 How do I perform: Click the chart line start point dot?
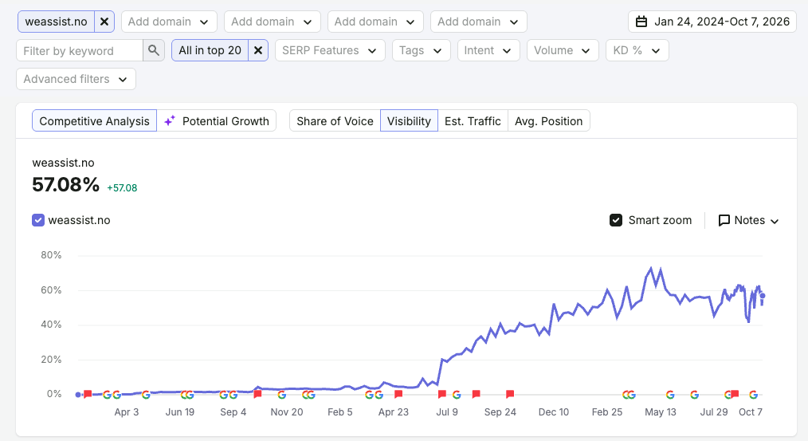(x=78, y=395)
